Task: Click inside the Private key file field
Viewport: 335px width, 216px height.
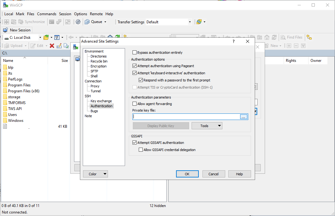Action: click(x=186, y=117)
